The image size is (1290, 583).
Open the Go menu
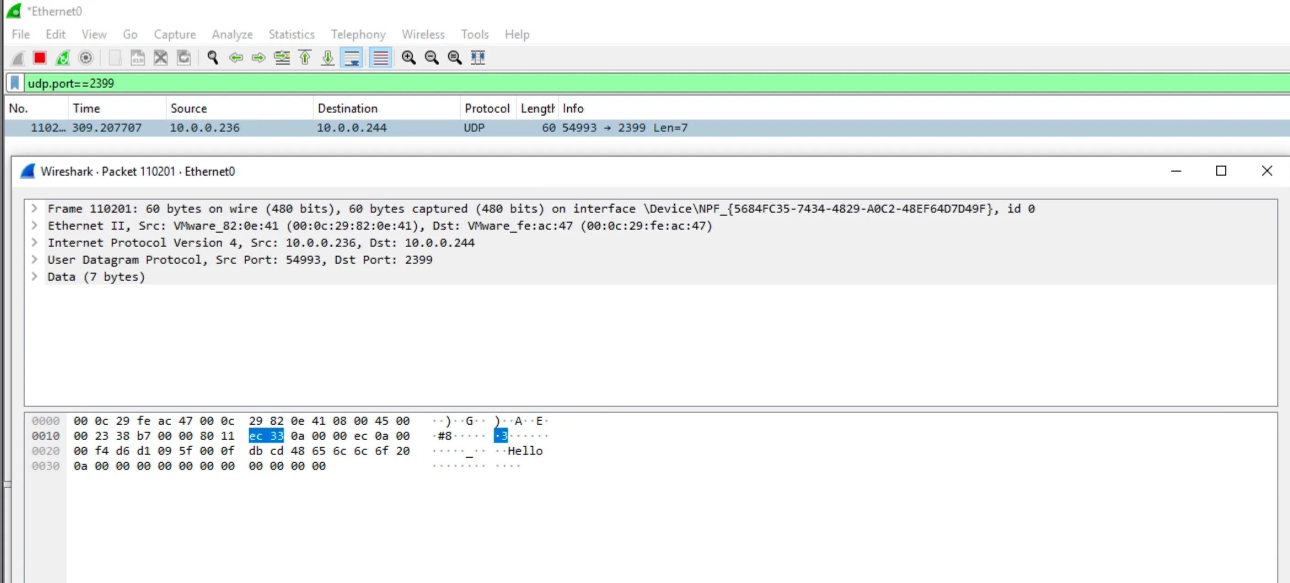[130, 35]
